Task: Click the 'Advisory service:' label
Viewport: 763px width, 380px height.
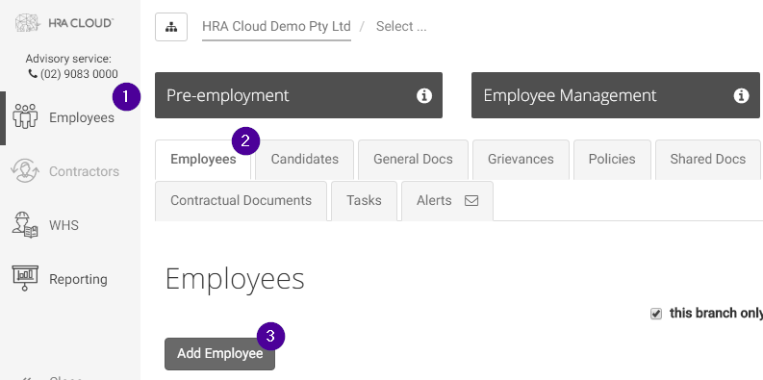Action: [x=68, y=59]
